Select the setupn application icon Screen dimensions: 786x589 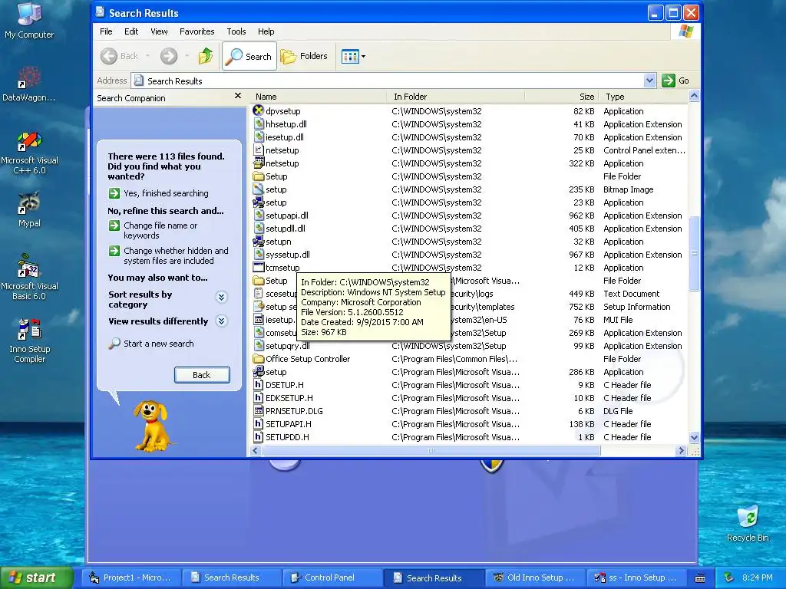pos(258,242)
